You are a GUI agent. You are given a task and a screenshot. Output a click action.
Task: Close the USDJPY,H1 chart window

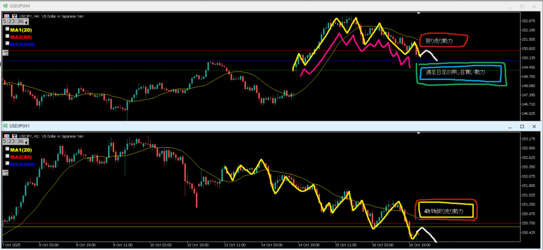(x=533, y=126)
